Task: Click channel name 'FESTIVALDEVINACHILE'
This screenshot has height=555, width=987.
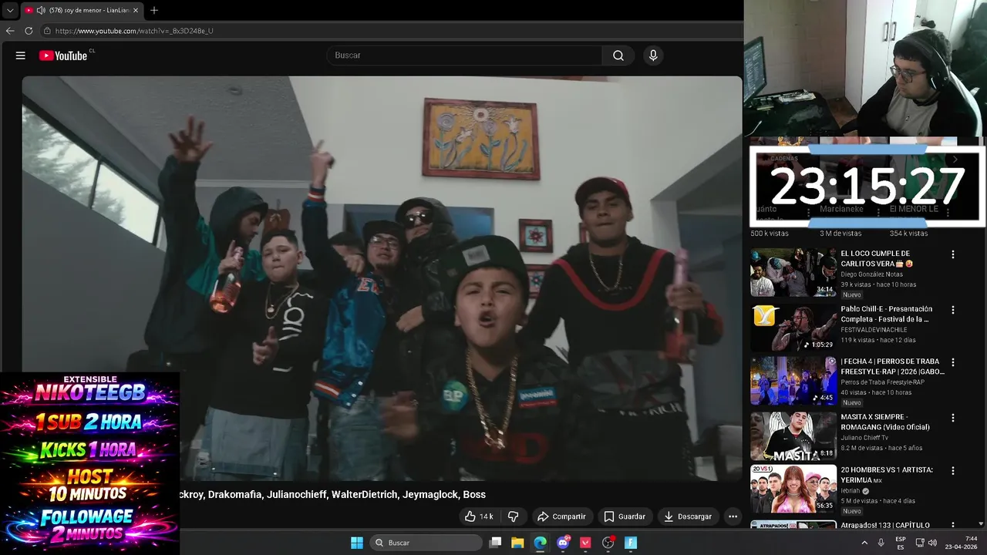Action: tap(876, 330)
